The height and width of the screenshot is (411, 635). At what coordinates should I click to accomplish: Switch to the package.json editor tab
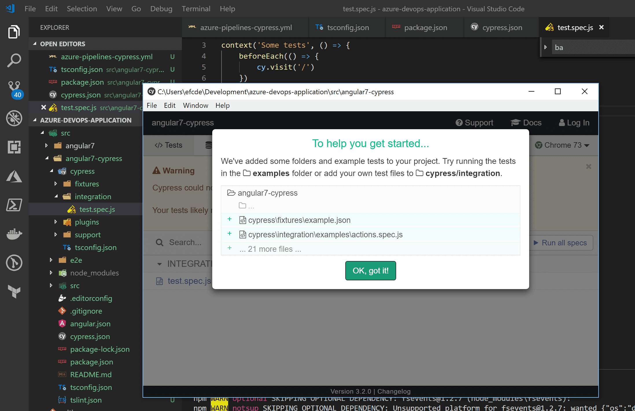(425, 27)
